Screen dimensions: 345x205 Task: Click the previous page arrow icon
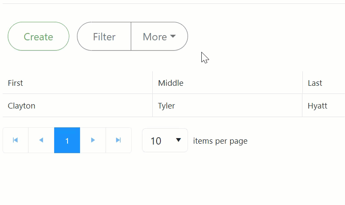pyautogui.click(x=41, y=140)
